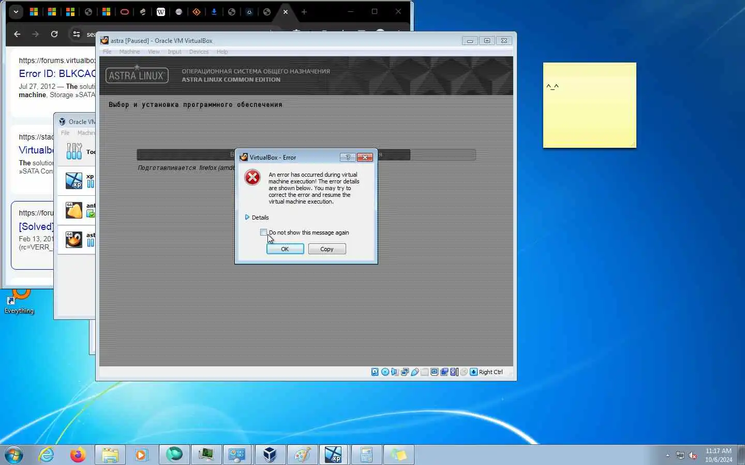Screen dimensions: 745x465
Task: Open browser tab list dropdown arrow
Action: [x=16, y=11]
